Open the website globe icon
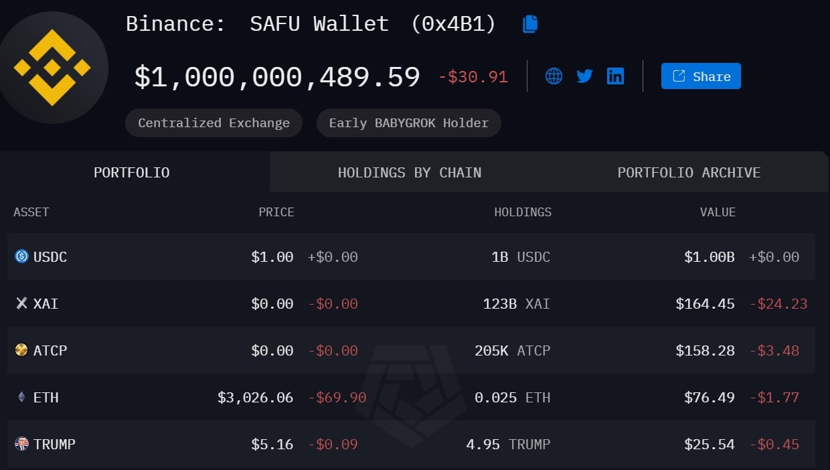Viewport: 830px width, 470px height. (x=554, y=76)
